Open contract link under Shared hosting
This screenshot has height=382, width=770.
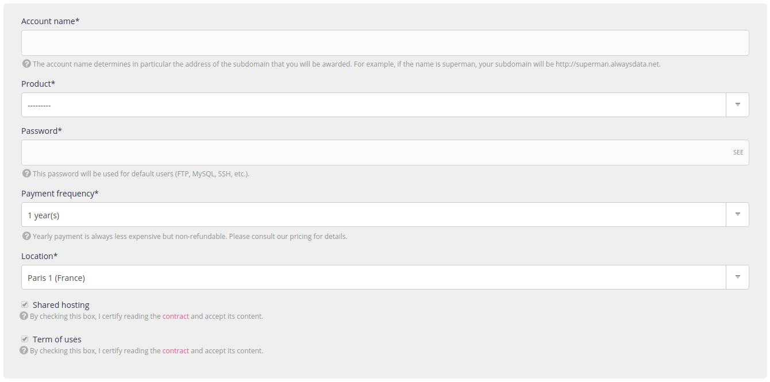click(x=175, y=317)
